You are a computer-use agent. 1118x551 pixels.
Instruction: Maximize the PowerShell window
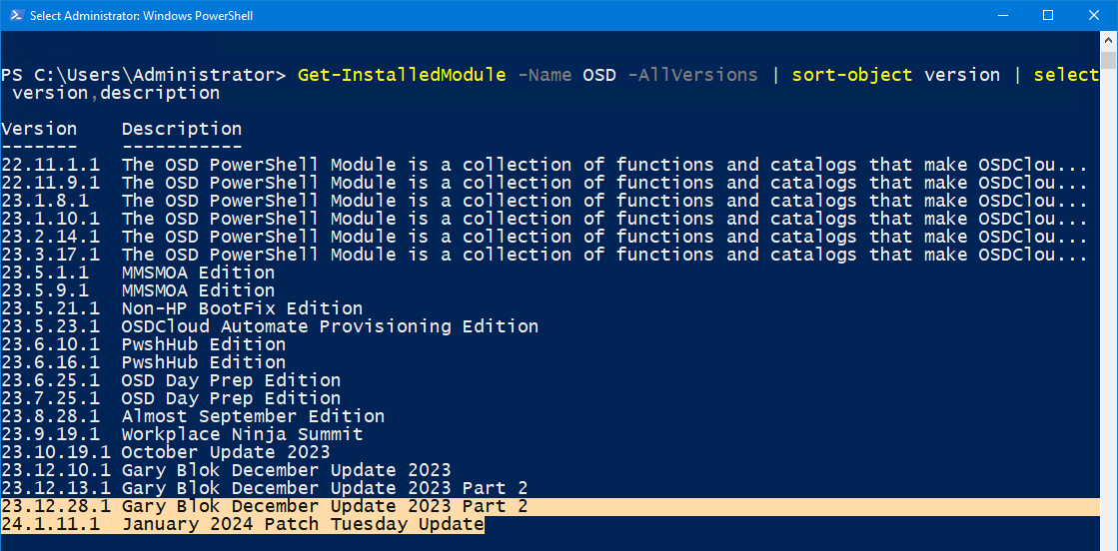coord(1047,15)
